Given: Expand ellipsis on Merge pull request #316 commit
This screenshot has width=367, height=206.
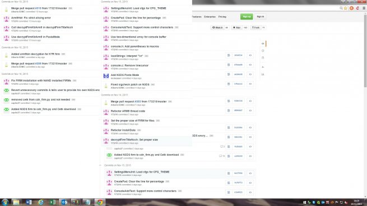Looking at the screenshot, I should pyautogui.click(x=70, y=8).
